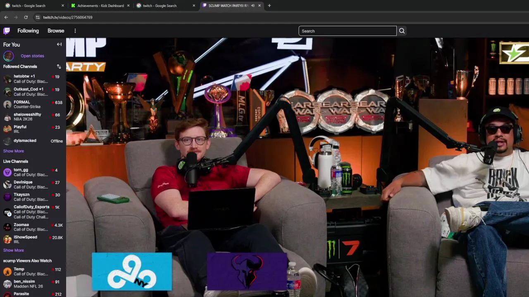Open the three-dot more menu beside Browse
Viewport: 529px width, 297px height.
(75, 31)
